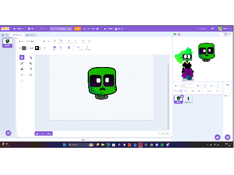Click See Project Page button

[91, 29]
